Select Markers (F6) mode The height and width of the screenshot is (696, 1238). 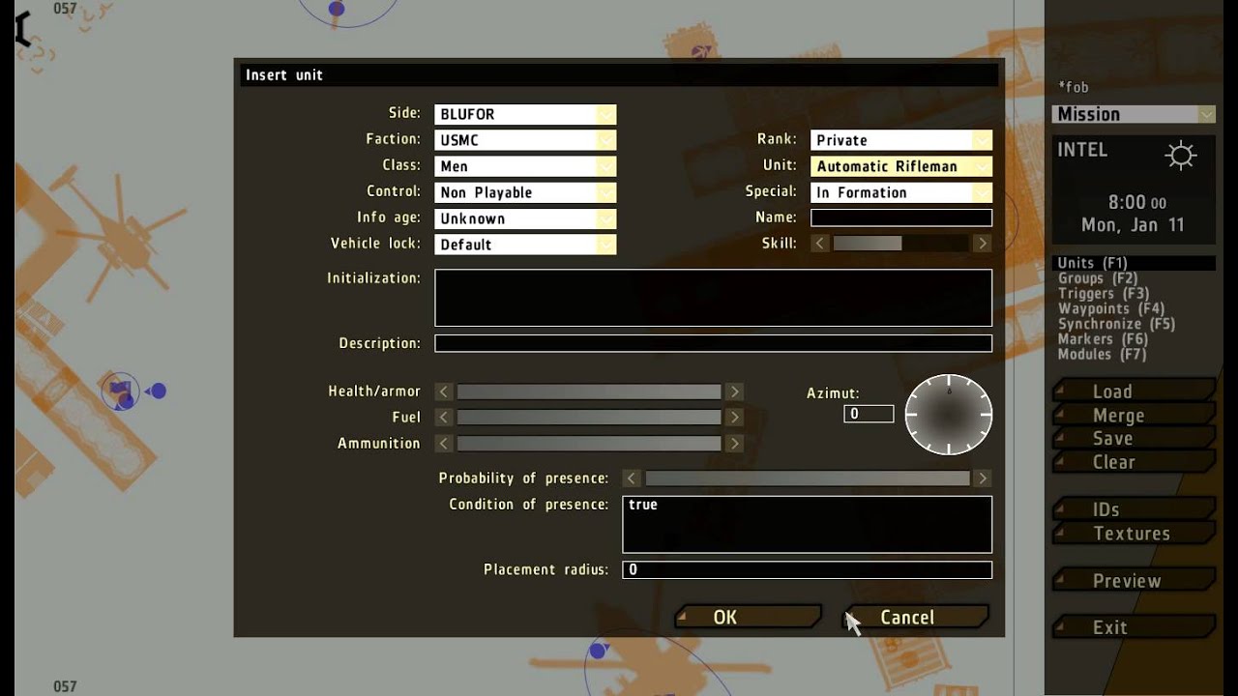pyautogui.click(x=1103, y=339)
